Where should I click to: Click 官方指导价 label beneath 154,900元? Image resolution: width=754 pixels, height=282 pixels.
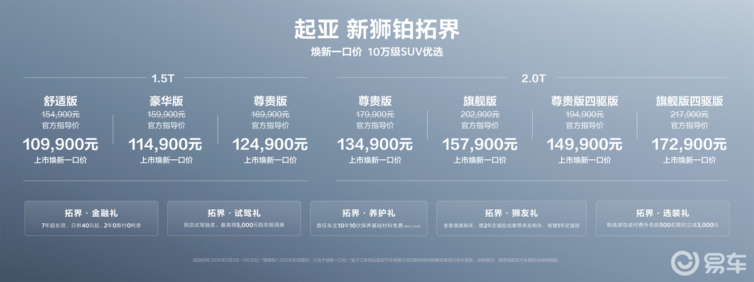(60, 126)
